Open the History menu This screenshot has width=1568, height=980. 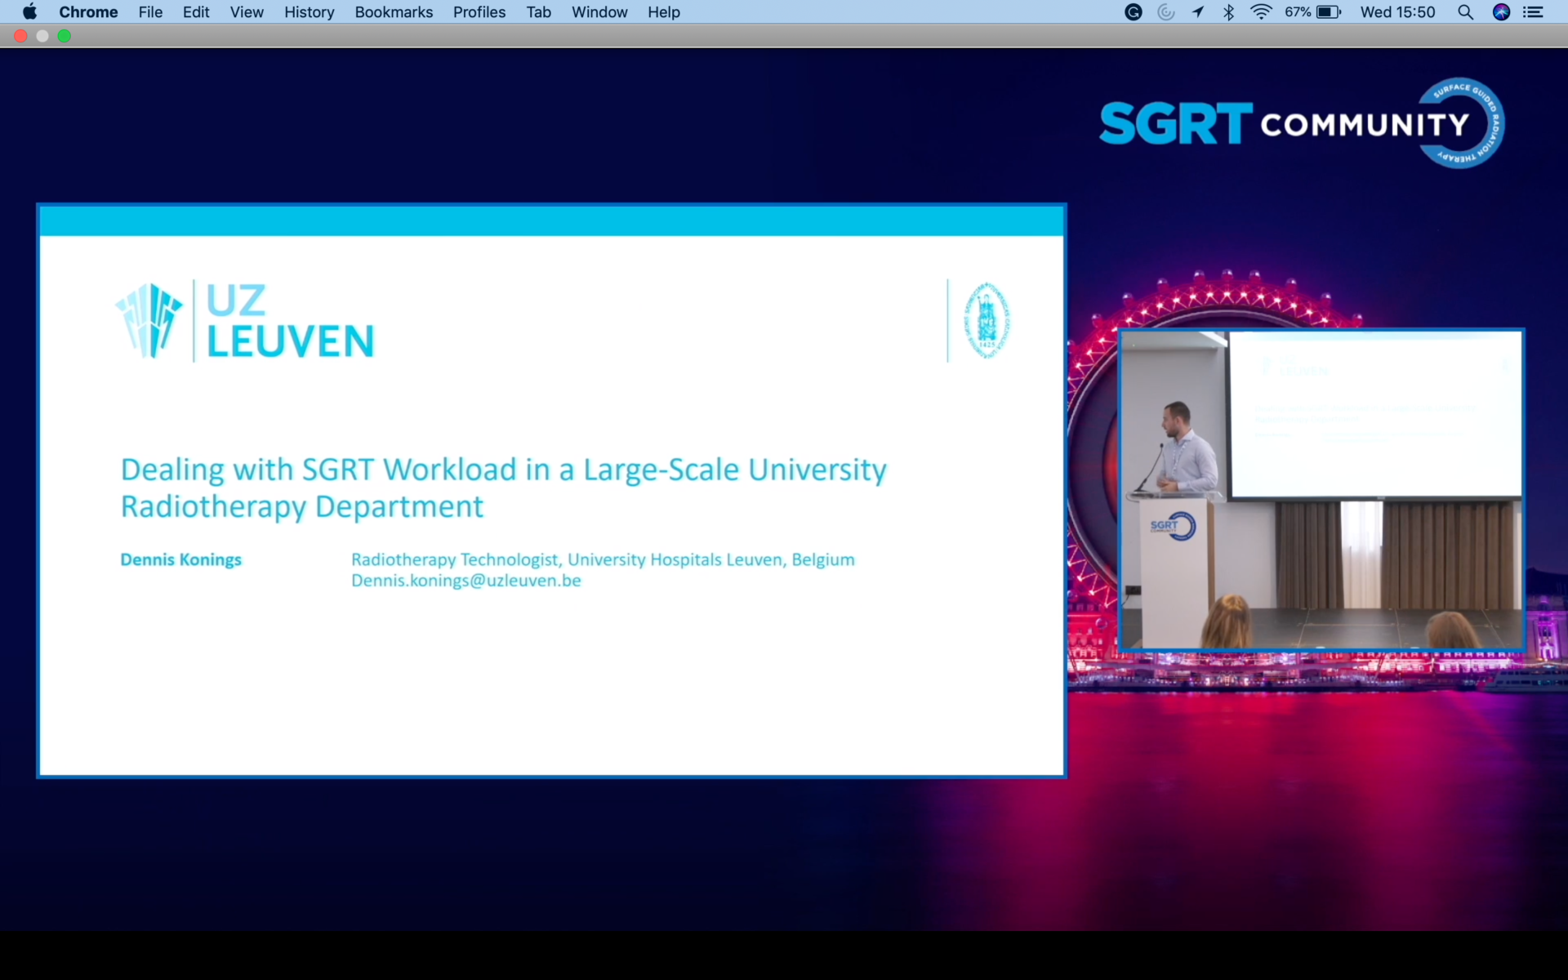(x=309, y=12)
